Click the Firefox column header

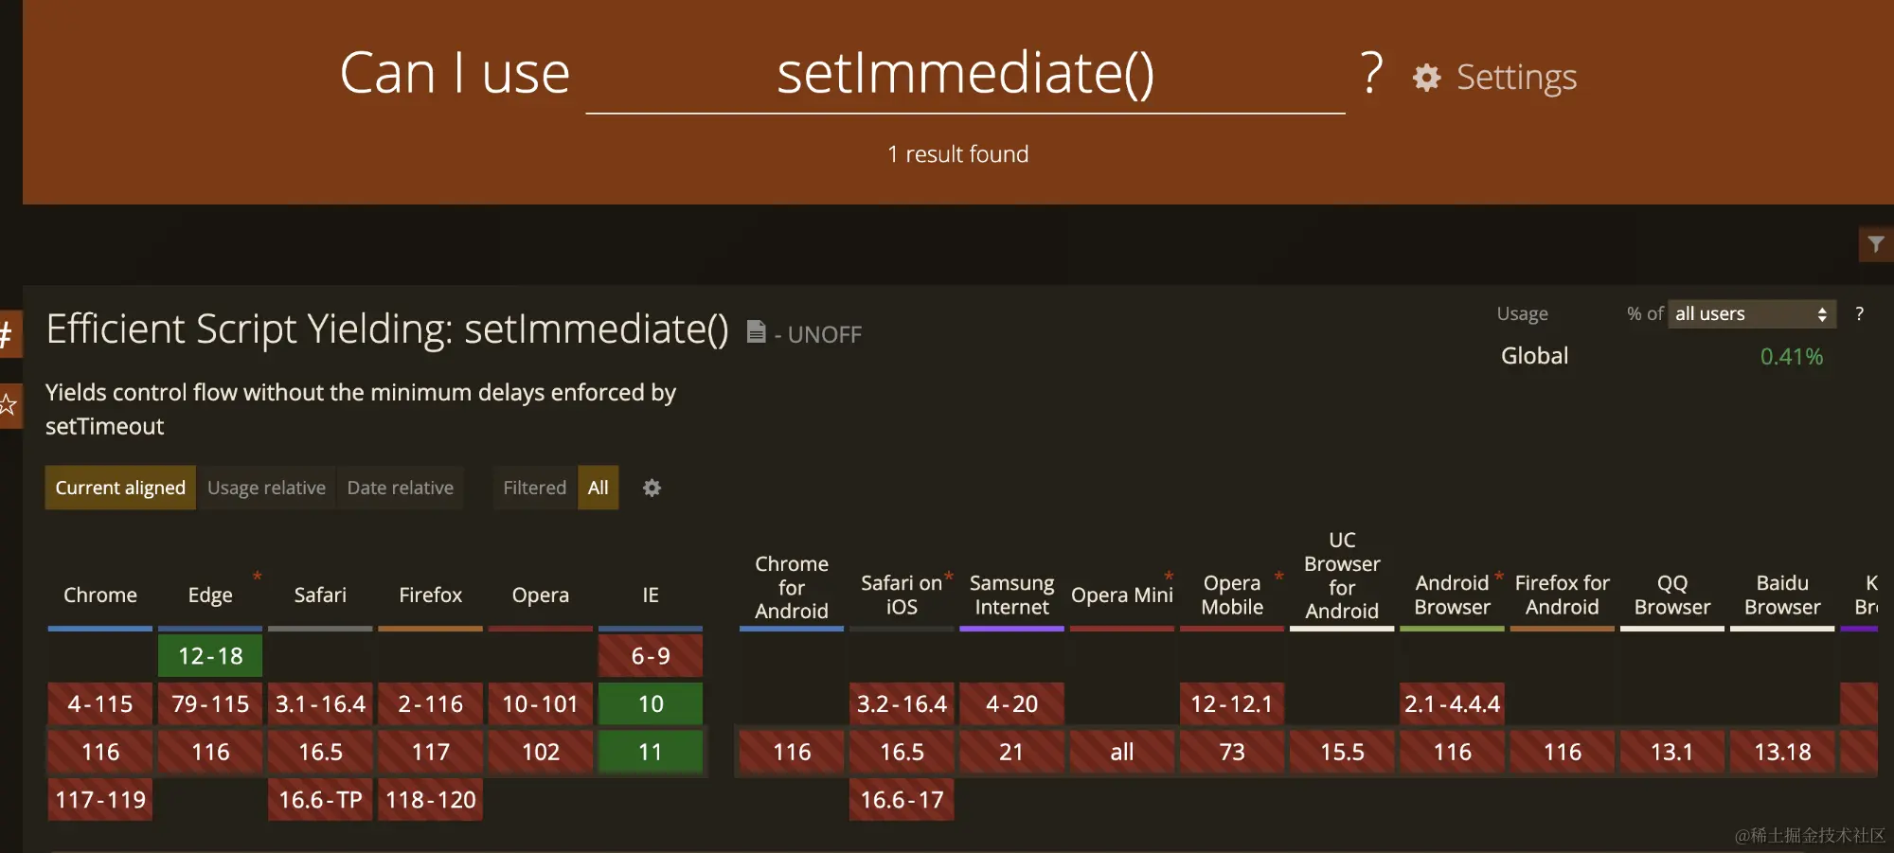click(430, 595)
